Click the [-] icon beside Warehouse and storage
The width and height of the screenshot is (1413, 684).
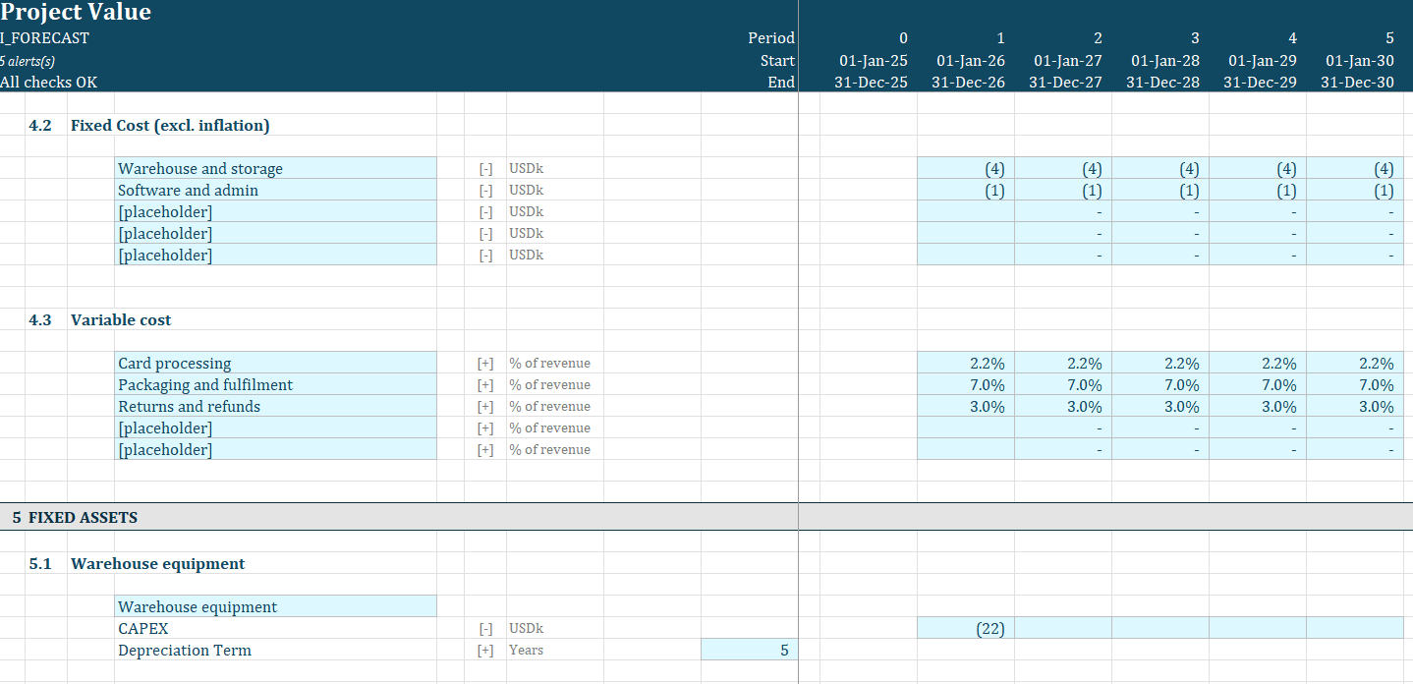pos(485,168)
